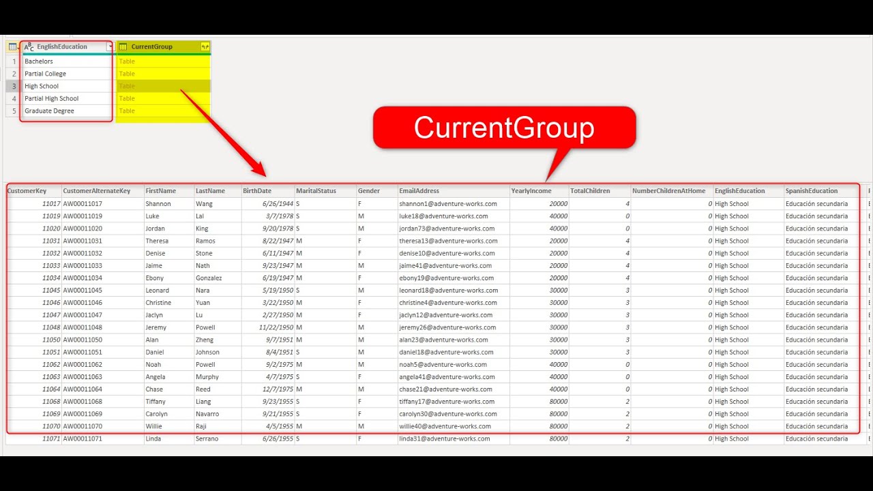This screenshot has width=873, height=491.
Task: Click the first name Angela
Action: (155, 376)
